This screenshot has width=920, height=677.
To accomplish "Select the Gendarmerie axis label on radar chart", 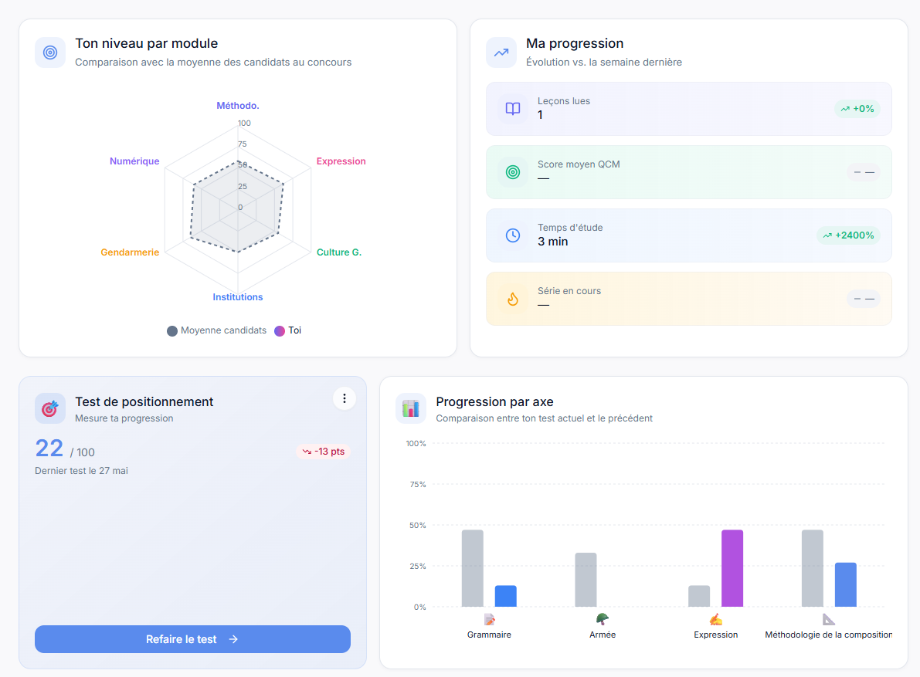I will point(130,252).
